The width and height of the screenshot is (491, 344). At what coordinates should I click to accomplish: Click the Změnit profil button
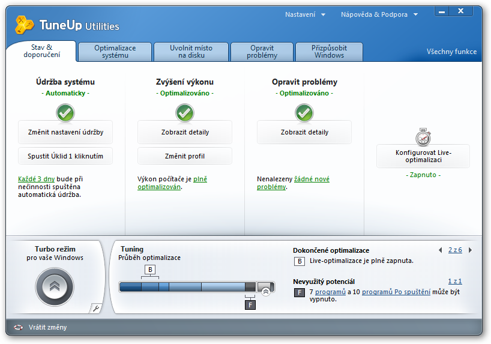pos(185,156)
